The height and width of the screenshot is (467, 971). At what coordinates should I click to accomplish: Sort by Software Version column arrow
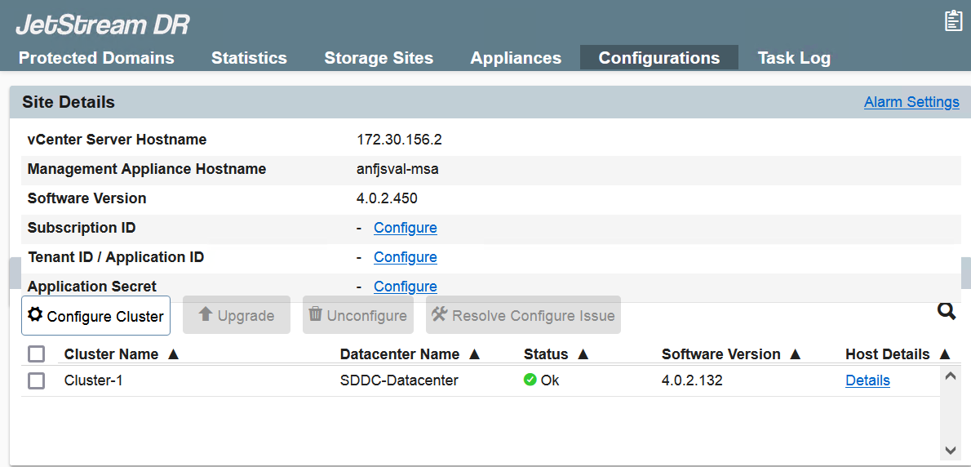click(796, 354)
